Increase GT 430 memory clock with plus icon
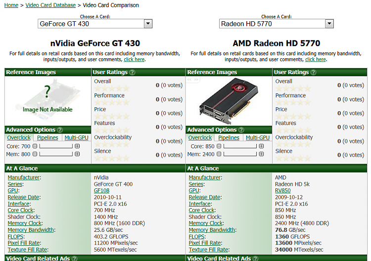The width and height of the screenshot is (371, 261). point(77,154)
